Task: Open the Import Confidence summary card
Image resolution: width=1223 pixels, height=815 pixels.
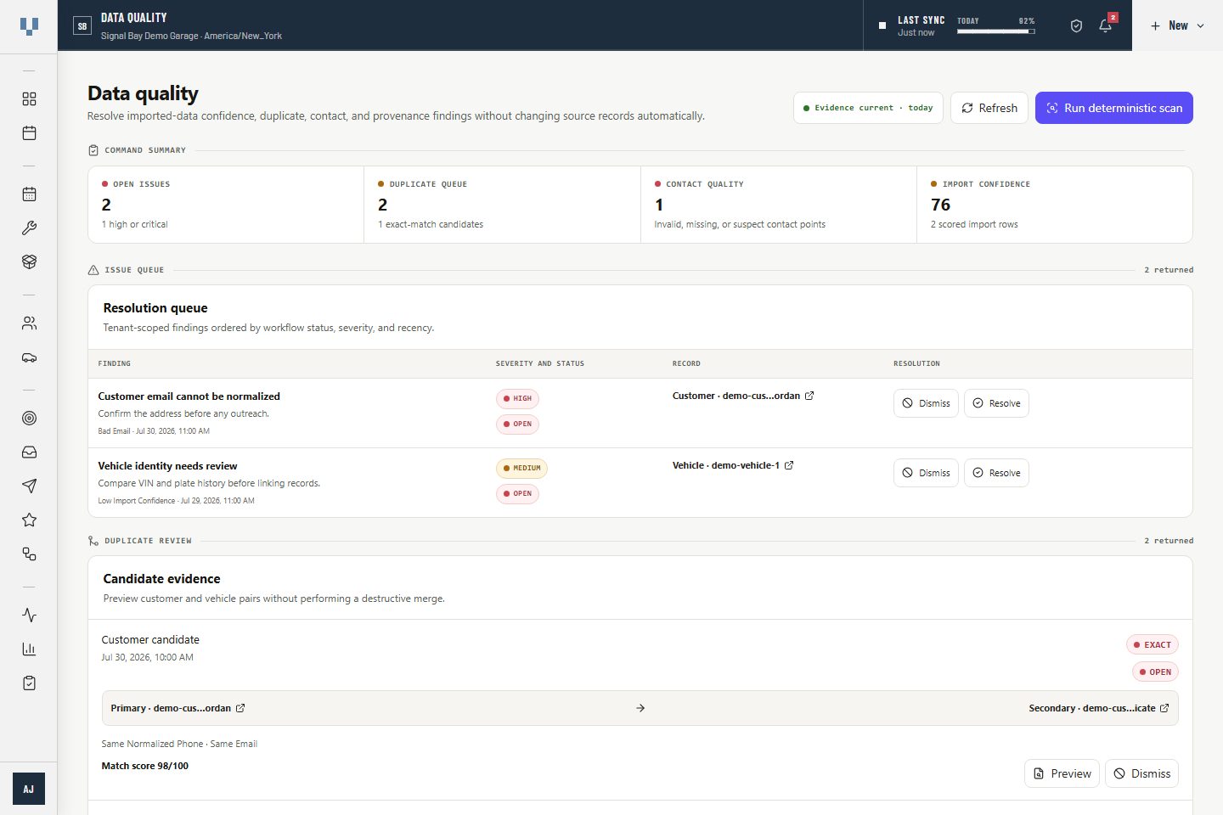Action: click(1055, 205)
